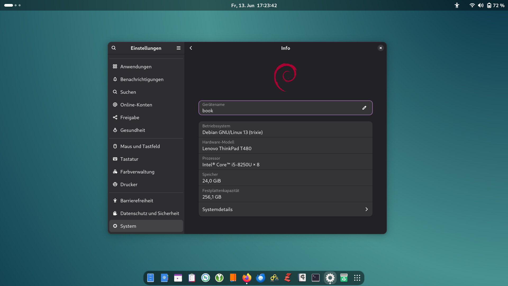
Task: Open the grey book app in dock
Action: tap(302, 278)
